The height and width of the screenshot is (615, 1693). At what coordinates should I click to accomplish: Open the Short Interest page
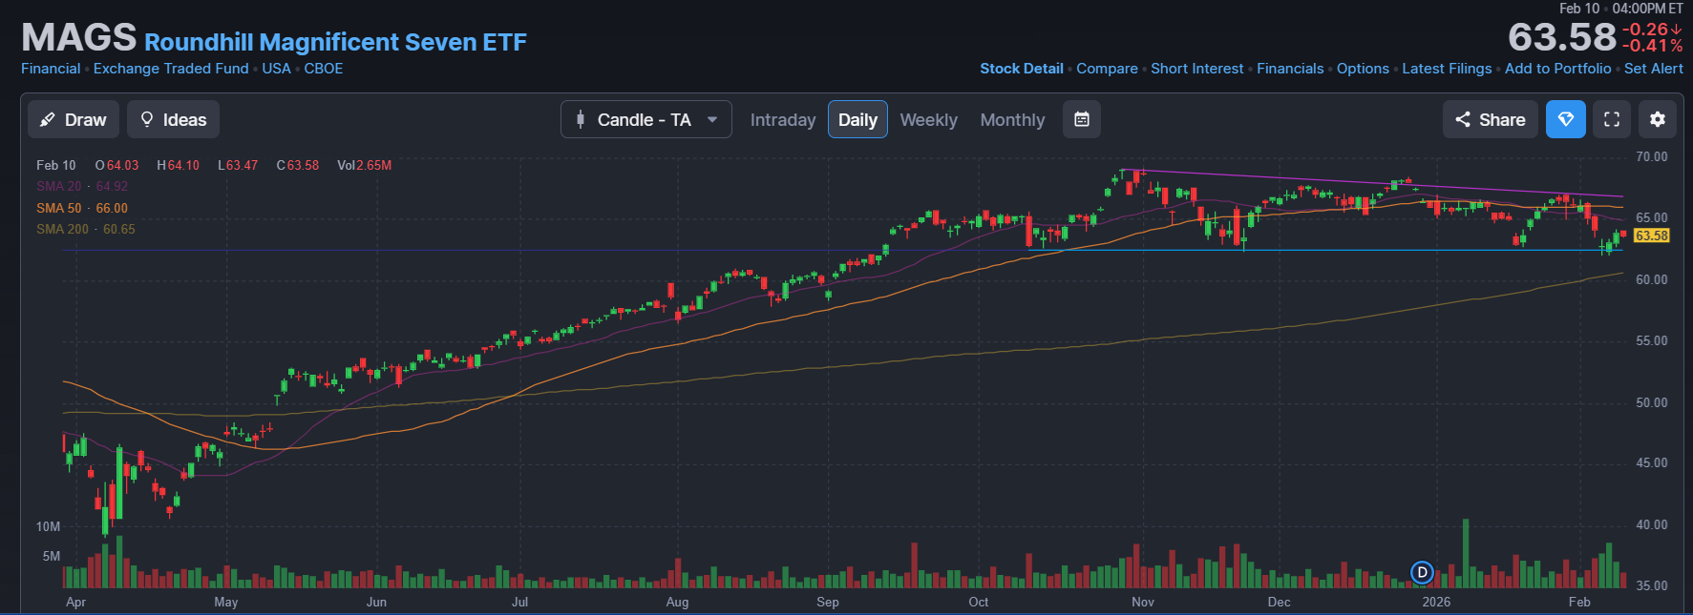pos(1197,69)
